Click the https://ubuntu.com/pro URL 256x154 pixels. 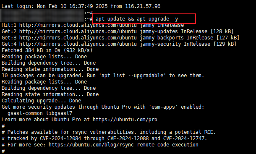125,120
